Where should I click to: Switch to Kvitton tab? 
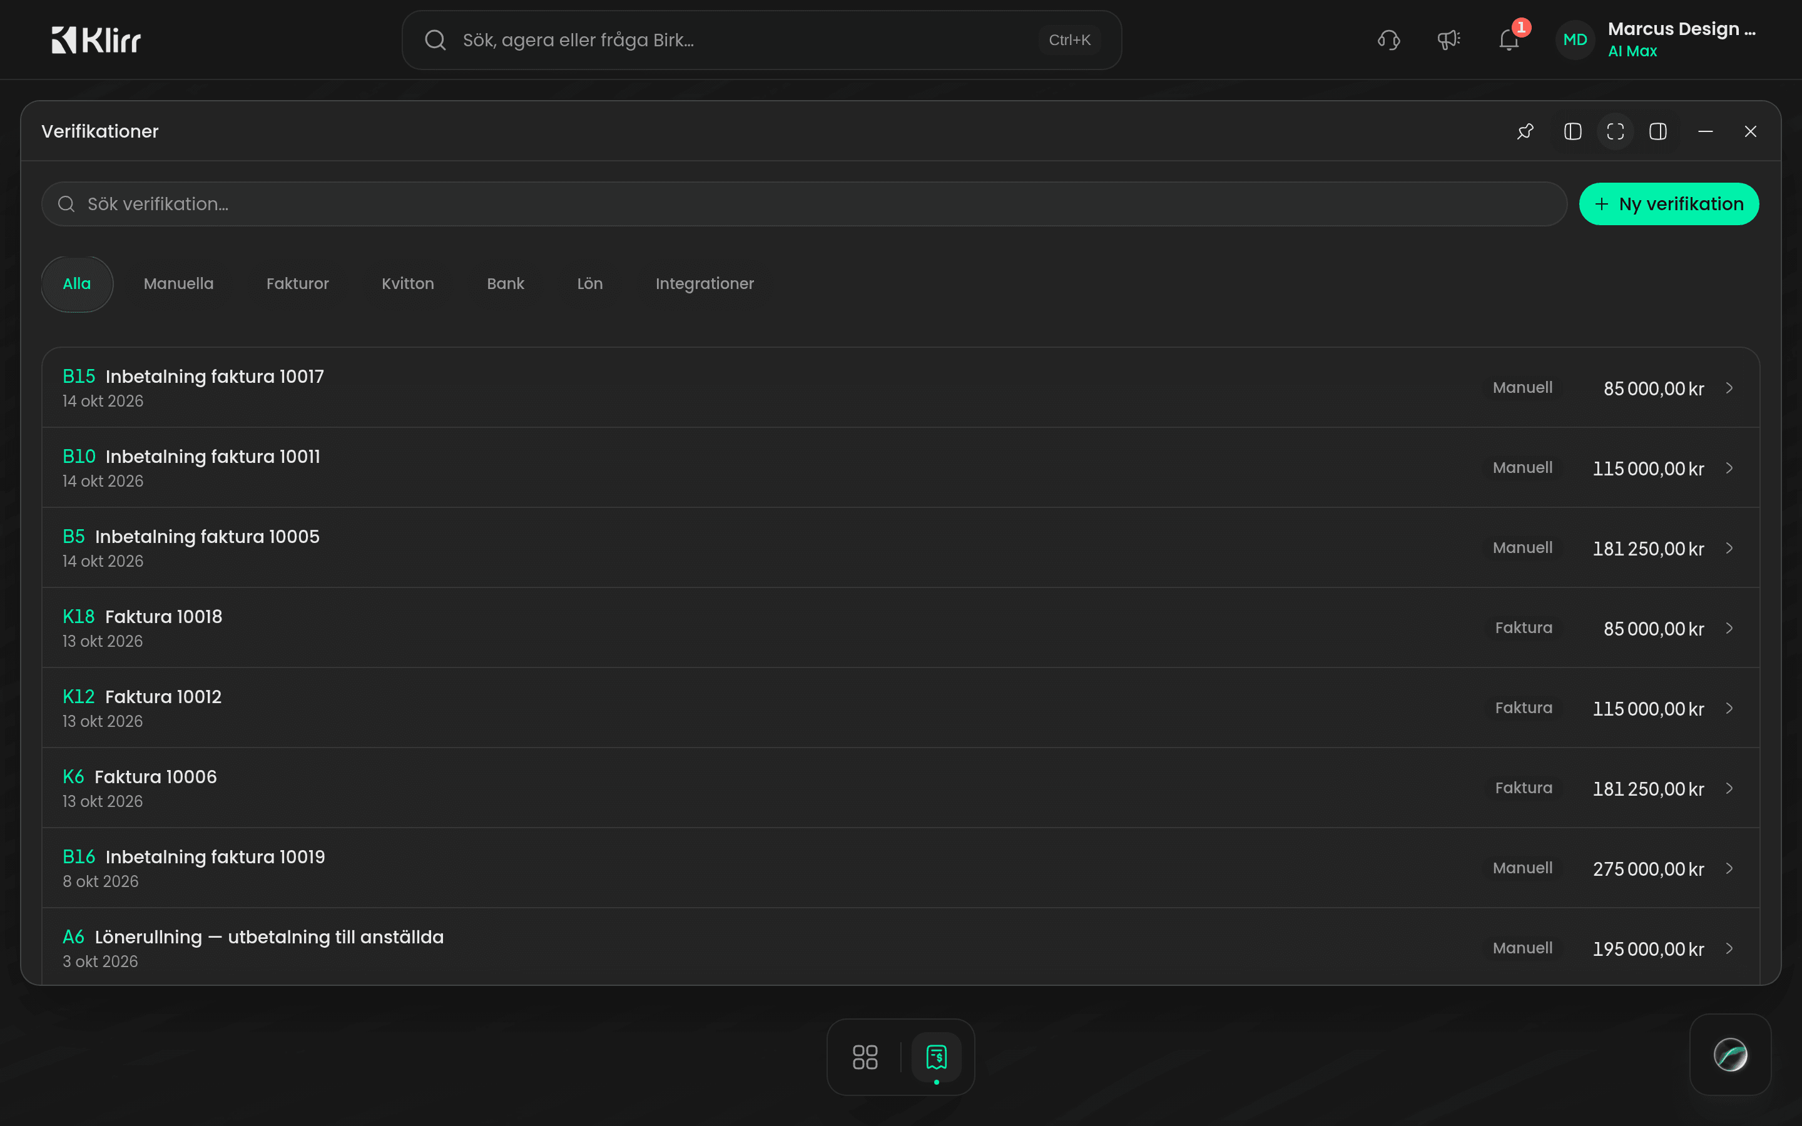click(408, 284)
